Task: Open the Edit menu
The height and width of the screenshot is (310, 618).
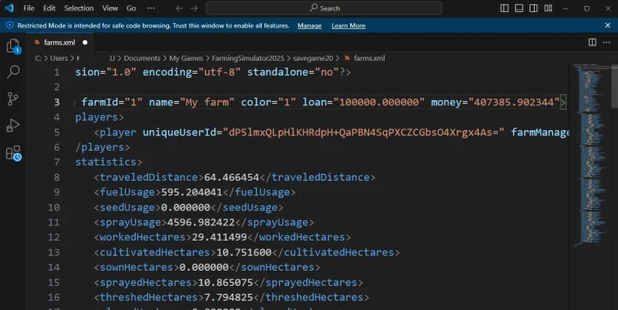Action: [49, 9]
